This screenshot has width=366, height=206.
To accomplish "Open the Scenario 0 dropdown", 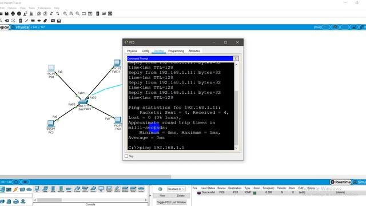I will pos(176,189).
